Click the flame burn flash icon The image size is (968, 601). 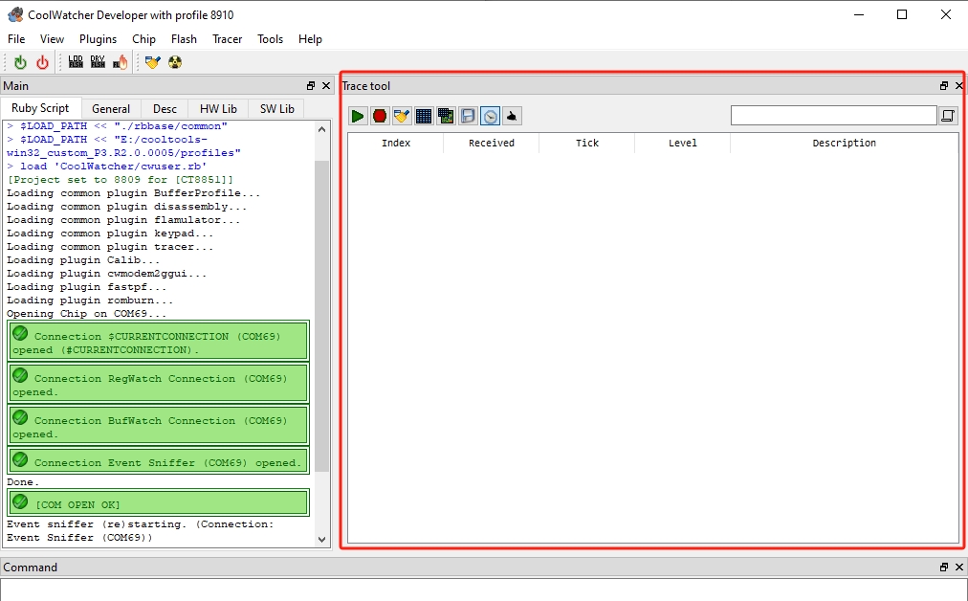[x=120, y=62]
